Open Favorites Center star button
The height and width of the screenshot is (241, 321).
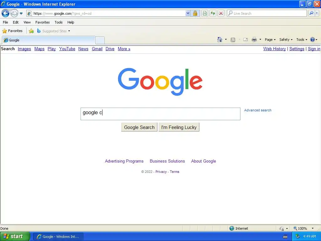pos(13,31)
